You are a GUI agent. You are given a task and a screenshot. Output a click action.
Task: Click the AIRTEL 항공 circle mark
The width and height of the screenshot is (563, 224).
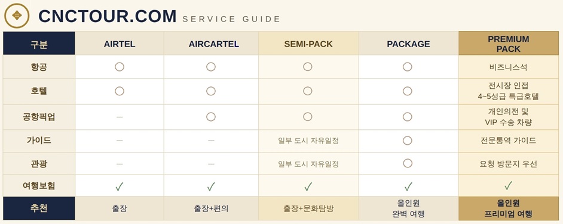[x=120, y=67]
